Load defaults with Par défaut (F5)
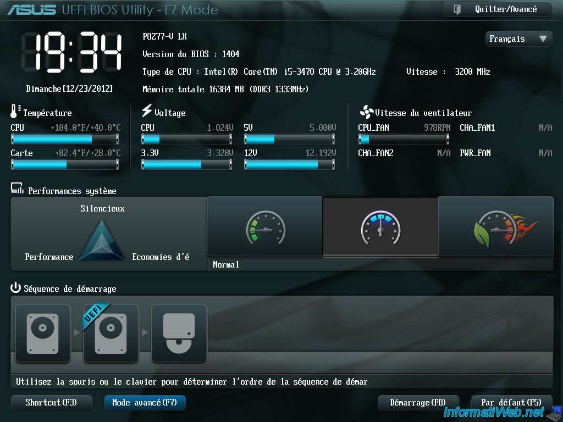 click(x=511, y=403)
